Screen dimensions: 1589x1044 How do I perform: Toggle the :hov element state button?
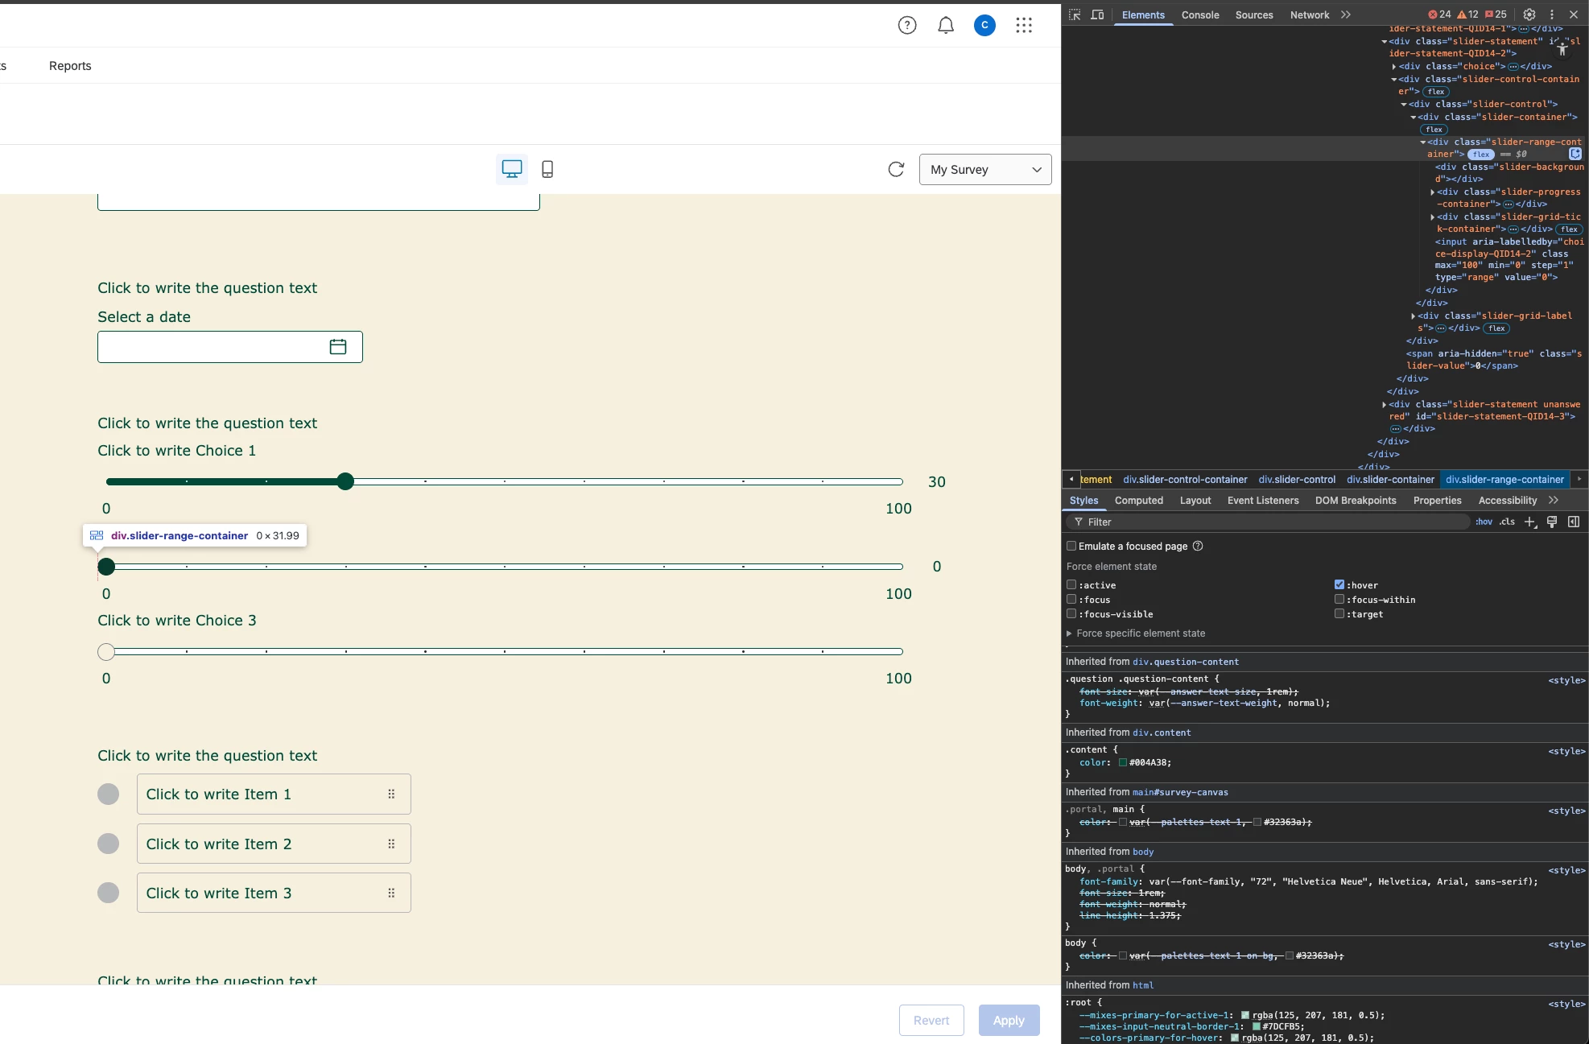click(1484, 522)
